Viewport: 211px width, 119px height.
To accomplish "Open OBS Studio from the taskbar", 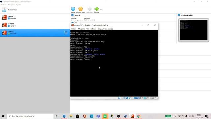I will tap(119, 116).
